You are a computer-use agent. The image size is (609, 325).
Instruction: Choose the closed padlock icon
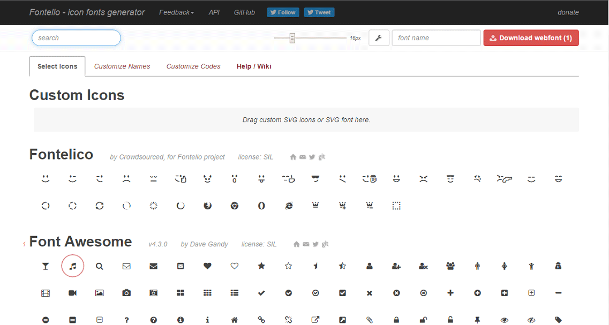[x=396, y=320]
